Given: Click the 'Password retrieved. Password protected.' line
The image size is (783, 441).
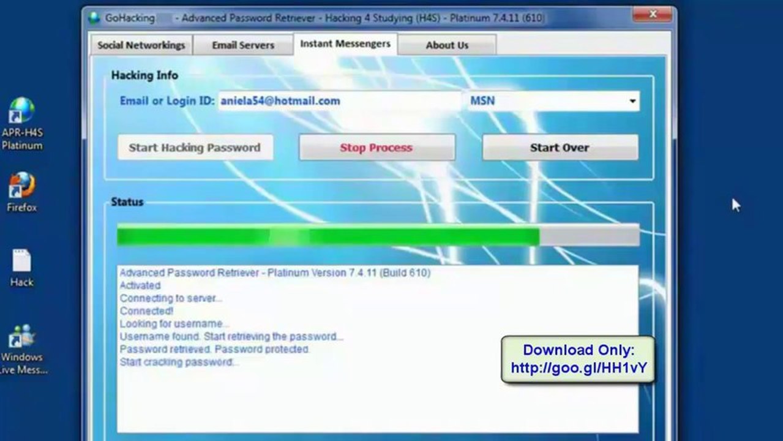Looking at the screenshot, I should click(x=215, y=350).
